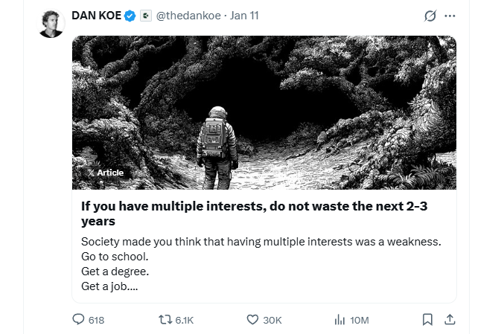The width and height of the screenshot is (504, 334).
Task: Click the 'Society made you think' preview text
Action: pos(261,242)
